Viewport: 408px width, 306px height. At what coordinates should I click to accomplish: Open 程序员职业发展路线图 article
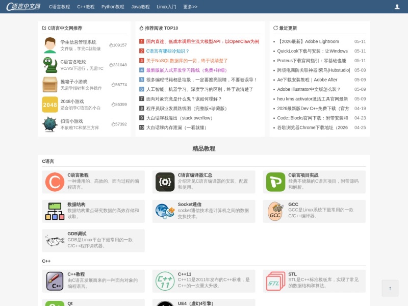[x=187, y=109]
